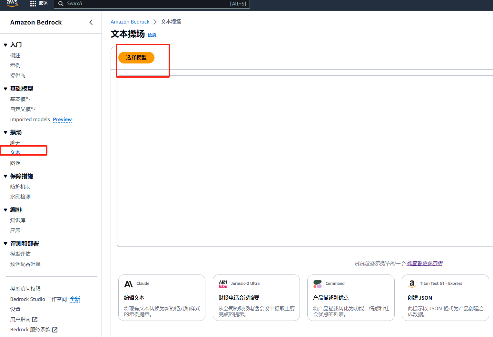
Task: Open 自定义模型 page
Action: [23, 109]
